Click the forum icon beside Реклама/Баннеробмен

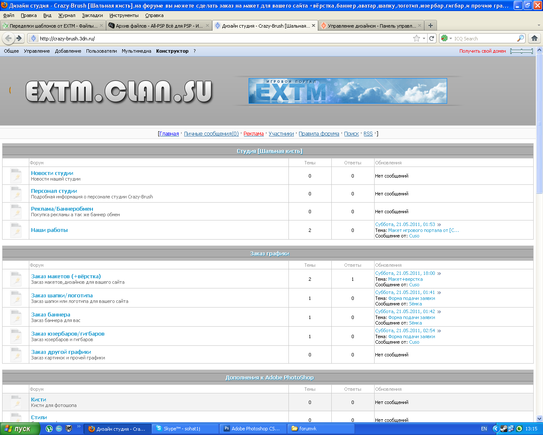click(16, 212)
